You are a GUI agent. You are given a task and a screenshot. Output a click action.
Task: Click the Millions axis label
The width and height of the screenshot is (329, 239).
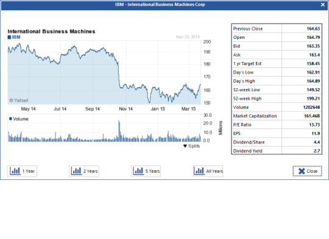(221, 128)
